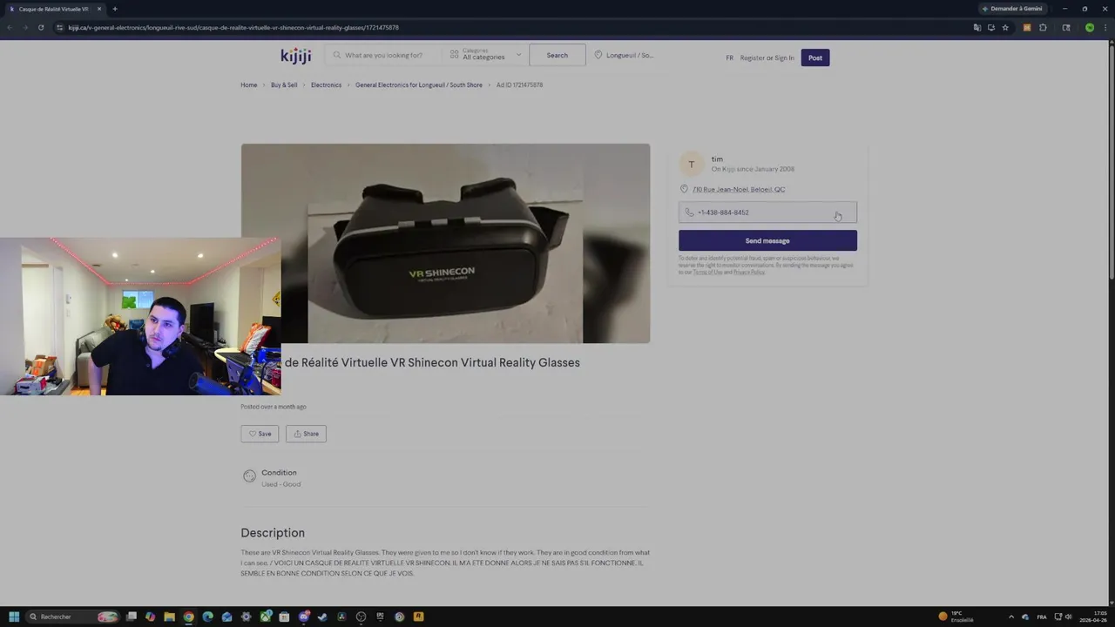Open the VR Shinecon headset photo
The image size is (1115, 627).
pos(445,243)
